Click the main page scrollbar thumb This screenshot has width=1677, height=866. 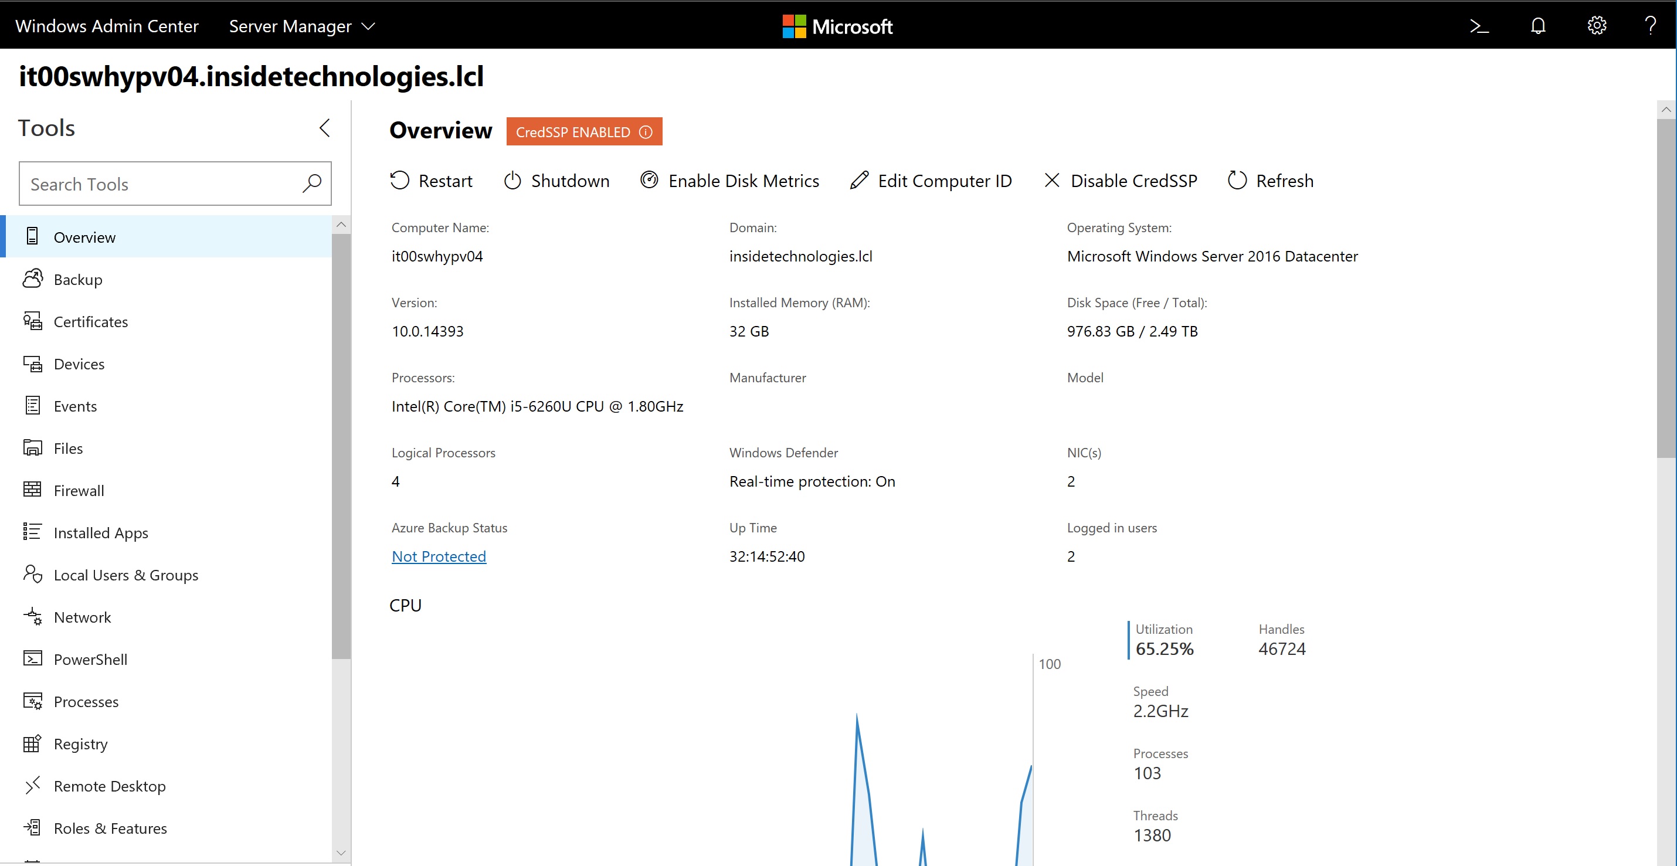[x=1666, y=288]
